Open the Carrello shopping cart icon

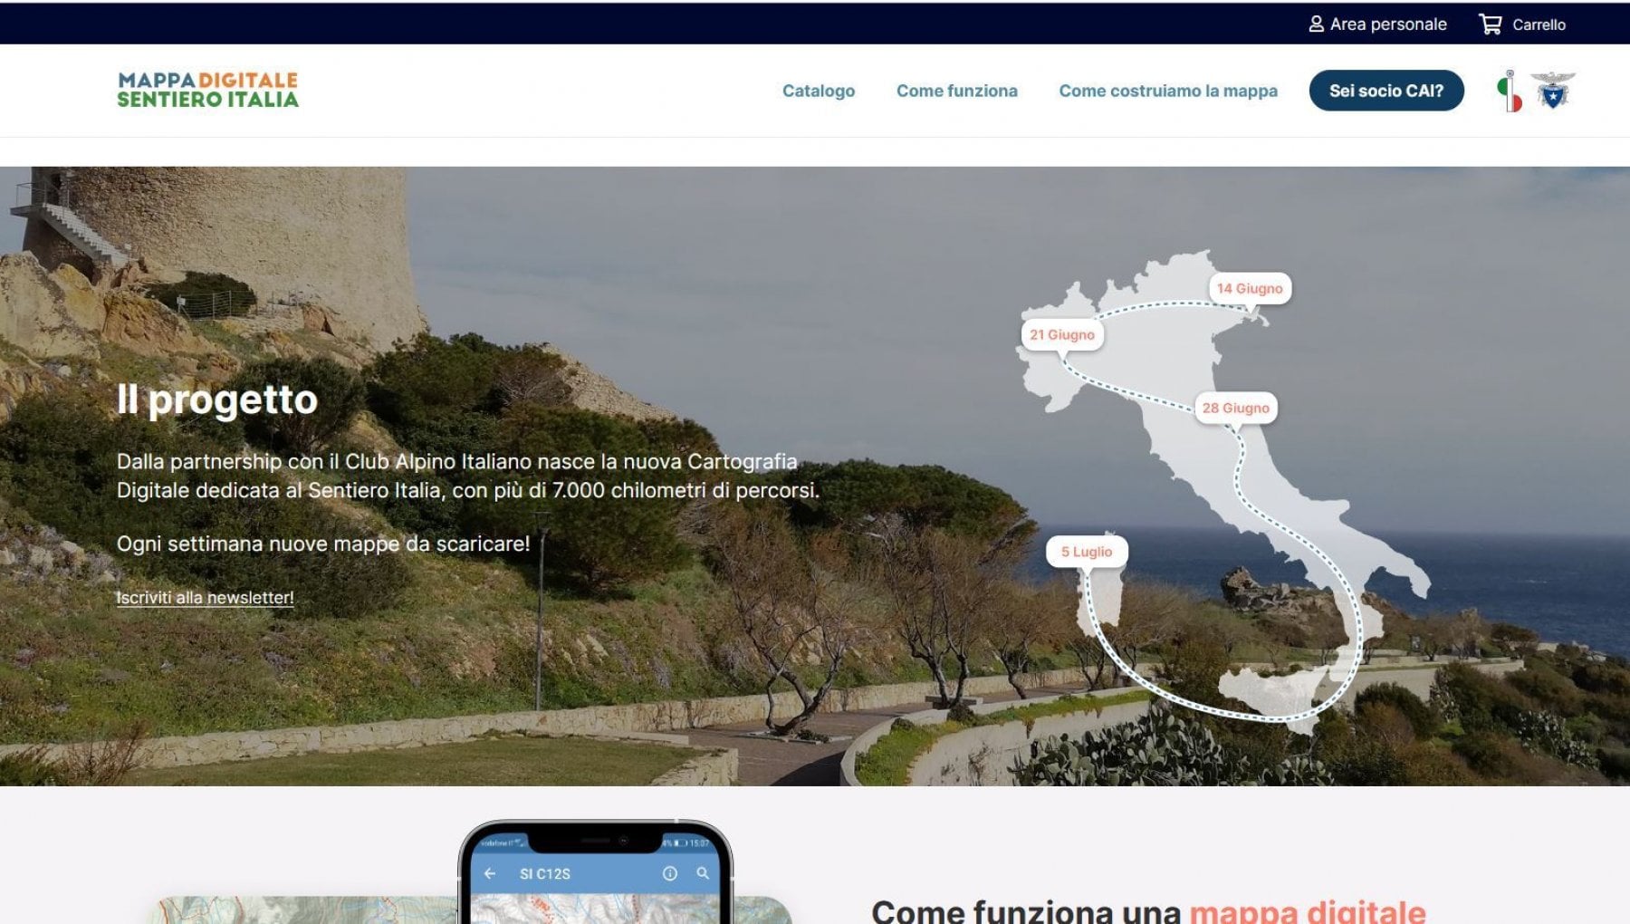[x=1490, y=24]
